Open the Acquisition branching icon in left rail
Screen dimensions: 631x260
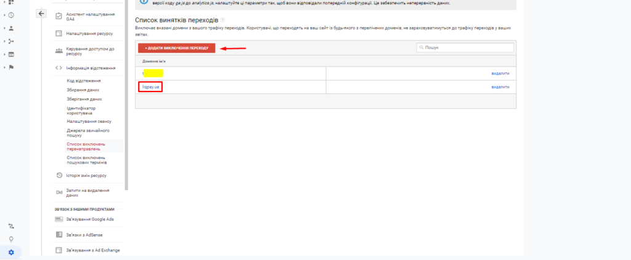pyautogui.click(x=11, y=41)
